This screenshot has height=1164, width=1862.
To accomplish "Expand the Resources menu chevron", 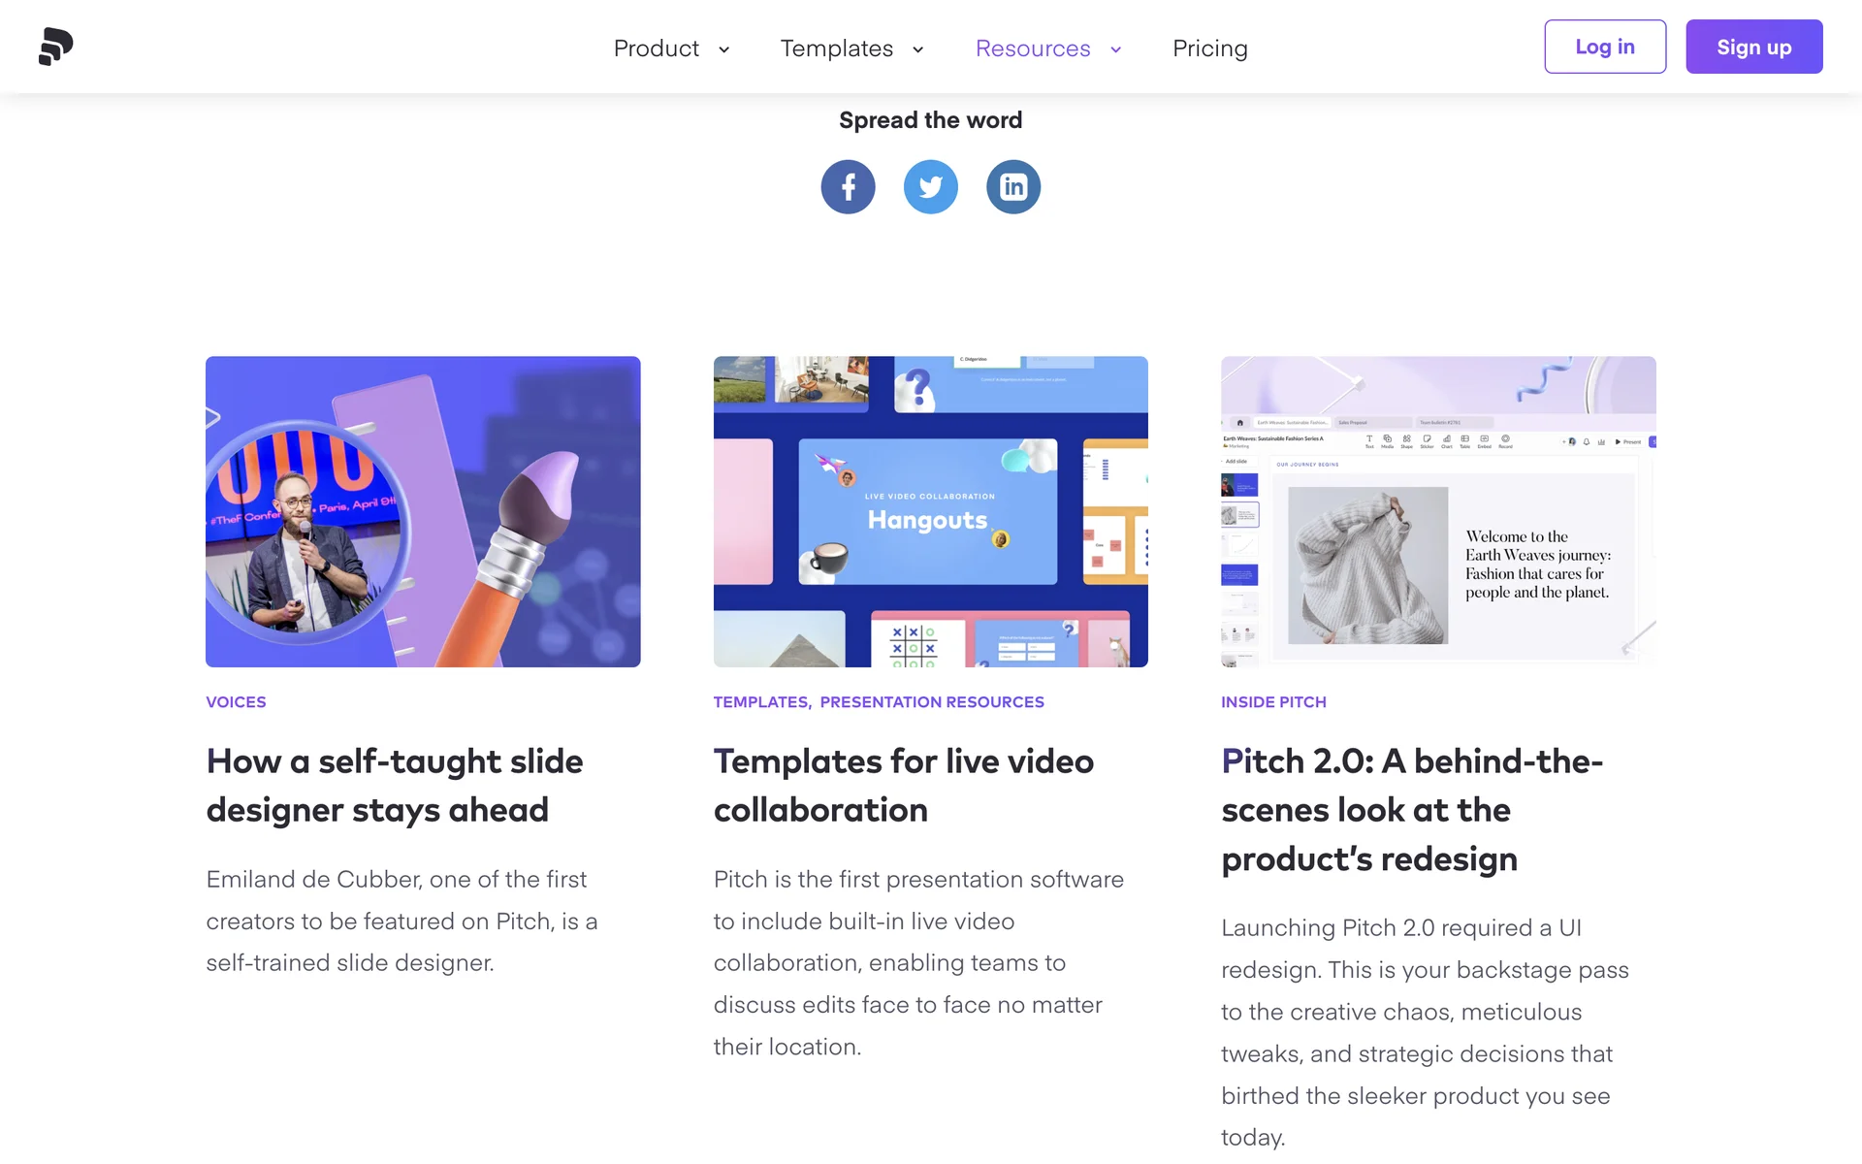I will coord(1115,49).
